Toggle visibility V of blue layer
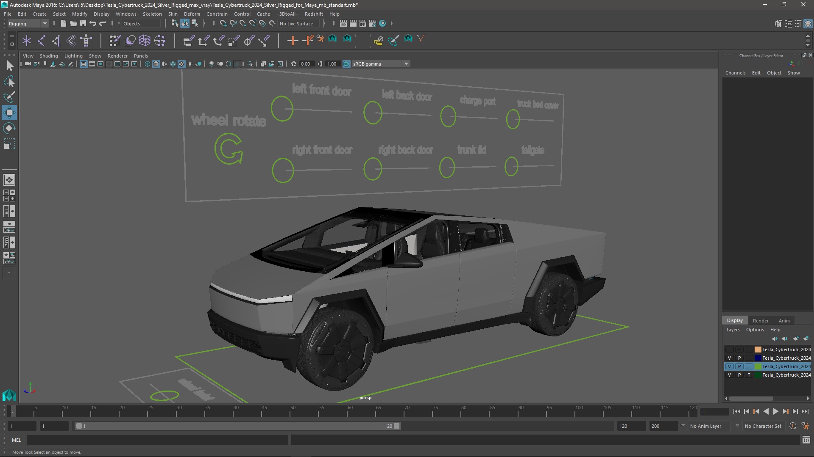Image resolution: width=814 pixels, height=457 pixels. 729,358
